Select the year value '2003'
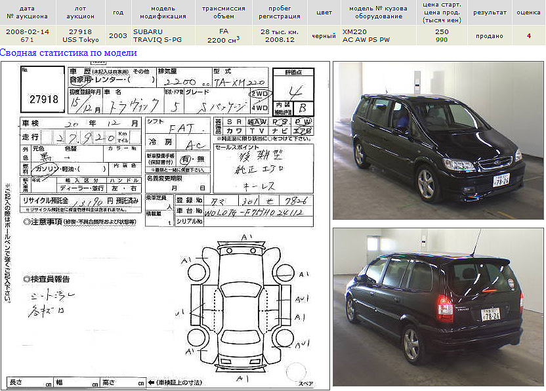Image resolution: width=546 pixels, height=391 pixels. [x=118, y=35]
